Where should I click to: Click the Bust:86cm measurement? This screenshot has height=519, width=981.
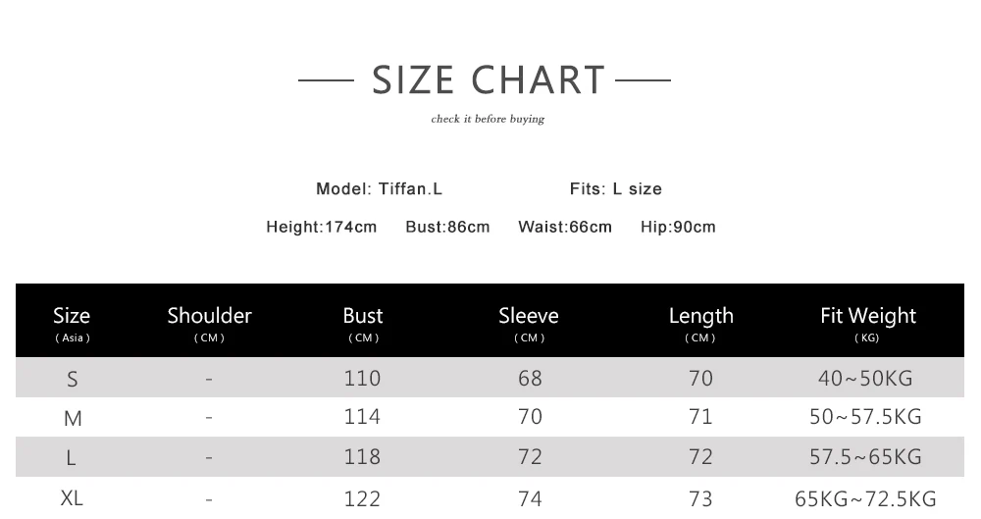pyautogui.click(x=447, y=227)
